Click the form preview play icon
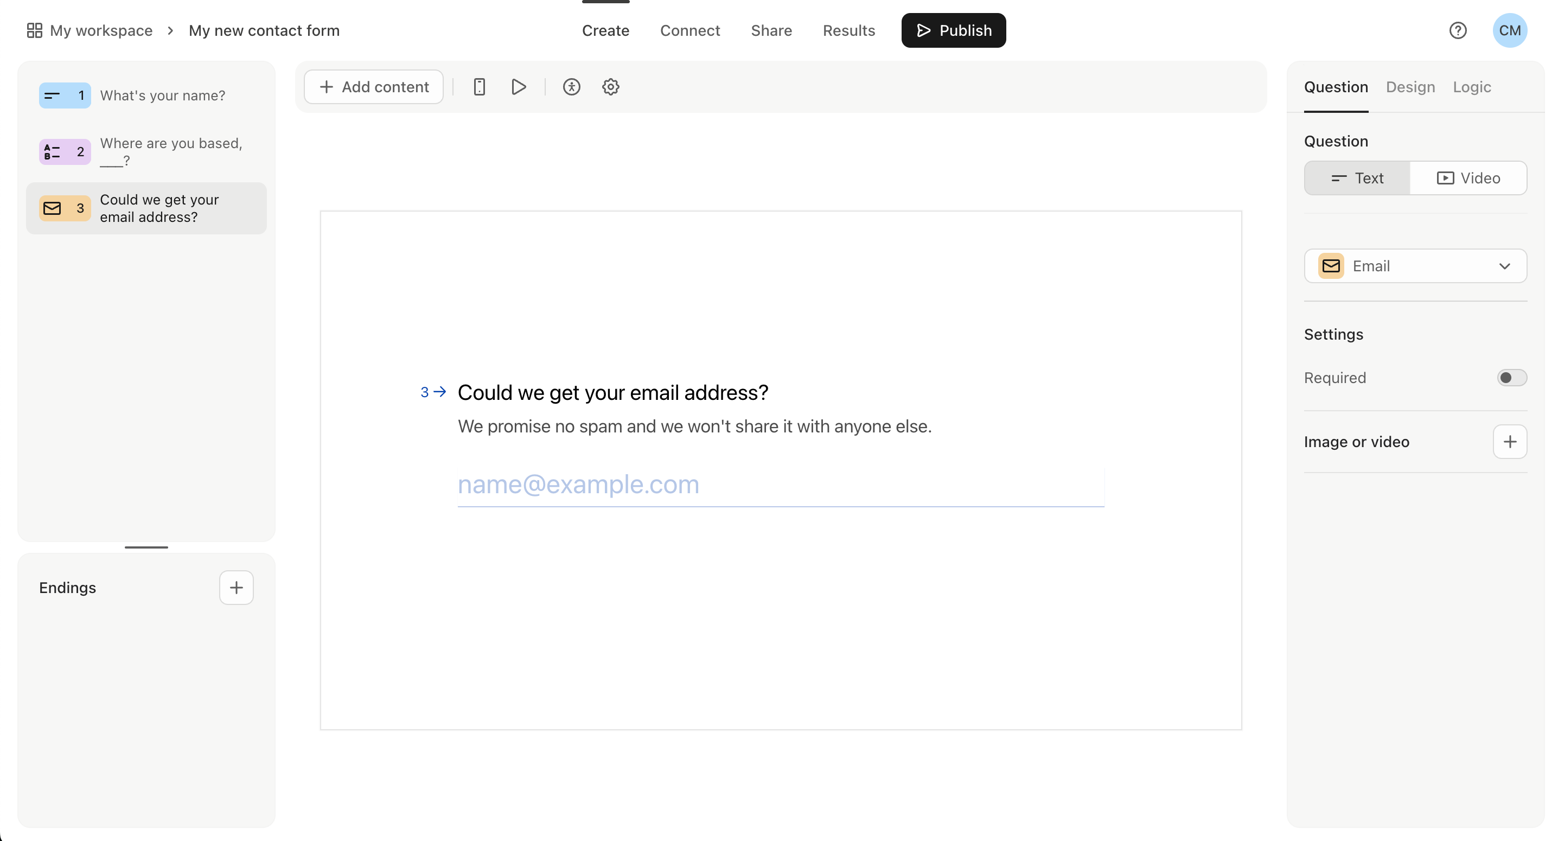1558x841 pixels. (519, 86)
